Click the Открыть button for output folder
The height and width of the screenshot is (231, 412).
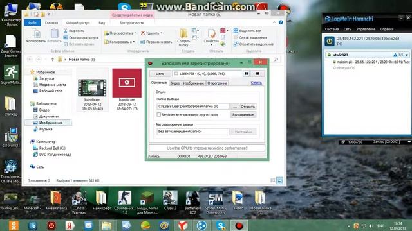[x=247, y=107]
